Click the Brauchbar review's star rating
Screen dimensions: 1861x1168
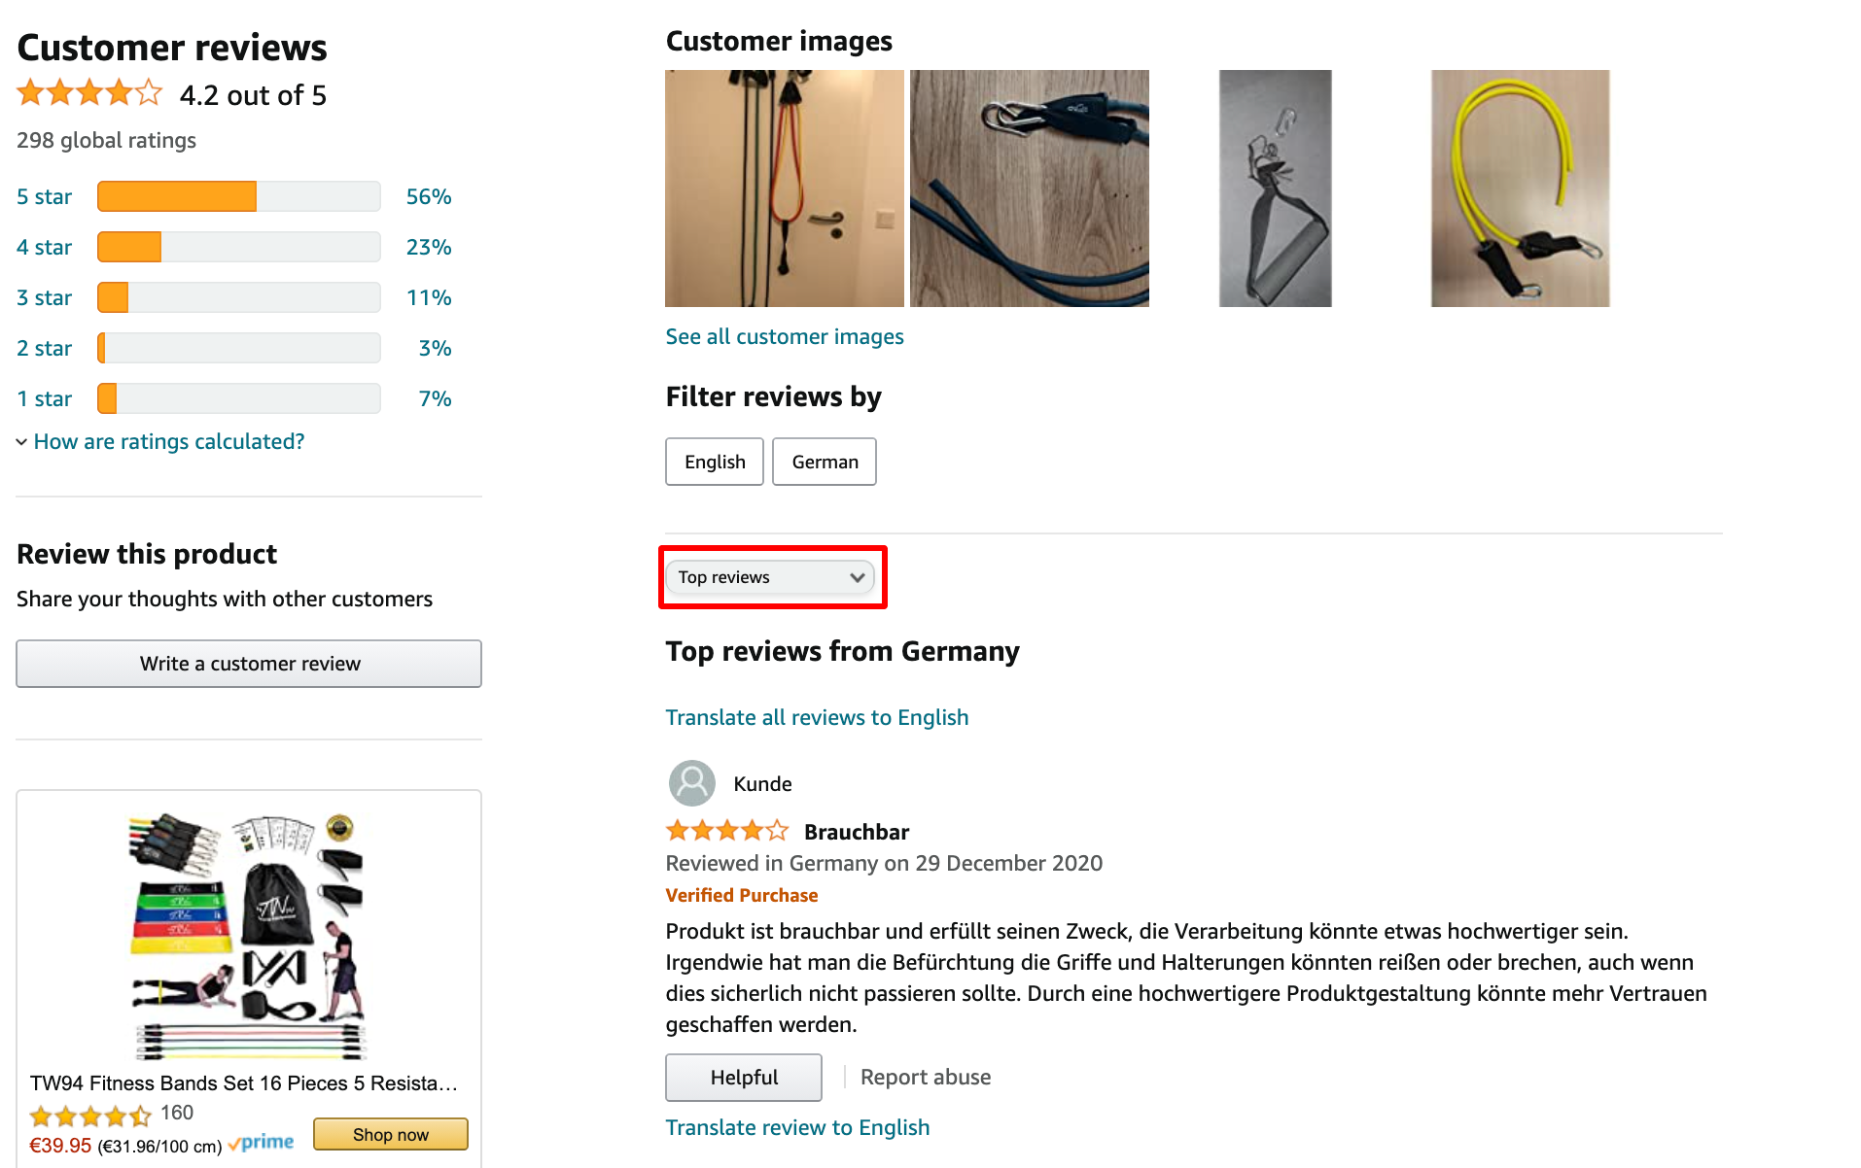click(726, 831)
